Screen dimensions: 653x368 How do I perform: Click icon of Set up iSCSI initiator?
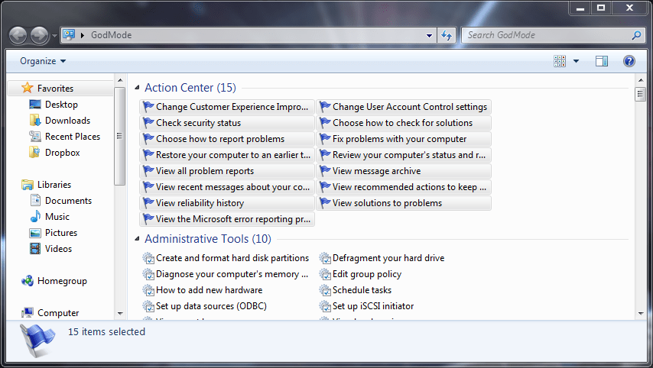click(325, 306)
